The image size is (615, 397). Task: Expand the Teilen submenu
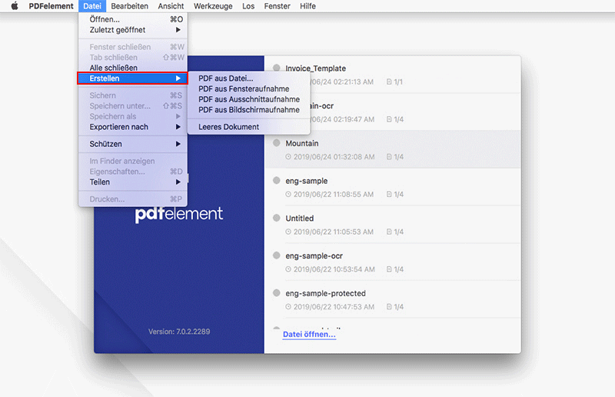(133, 182)
